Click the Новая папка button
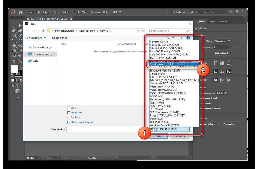The height and width of the screenshot is (169, 256). [x=59, y=38]
